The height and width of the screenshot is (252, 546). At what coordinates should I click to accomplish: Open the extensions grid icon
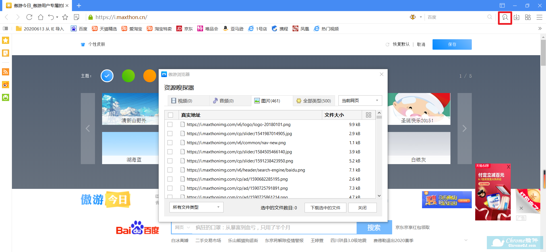tap(528, 17)
